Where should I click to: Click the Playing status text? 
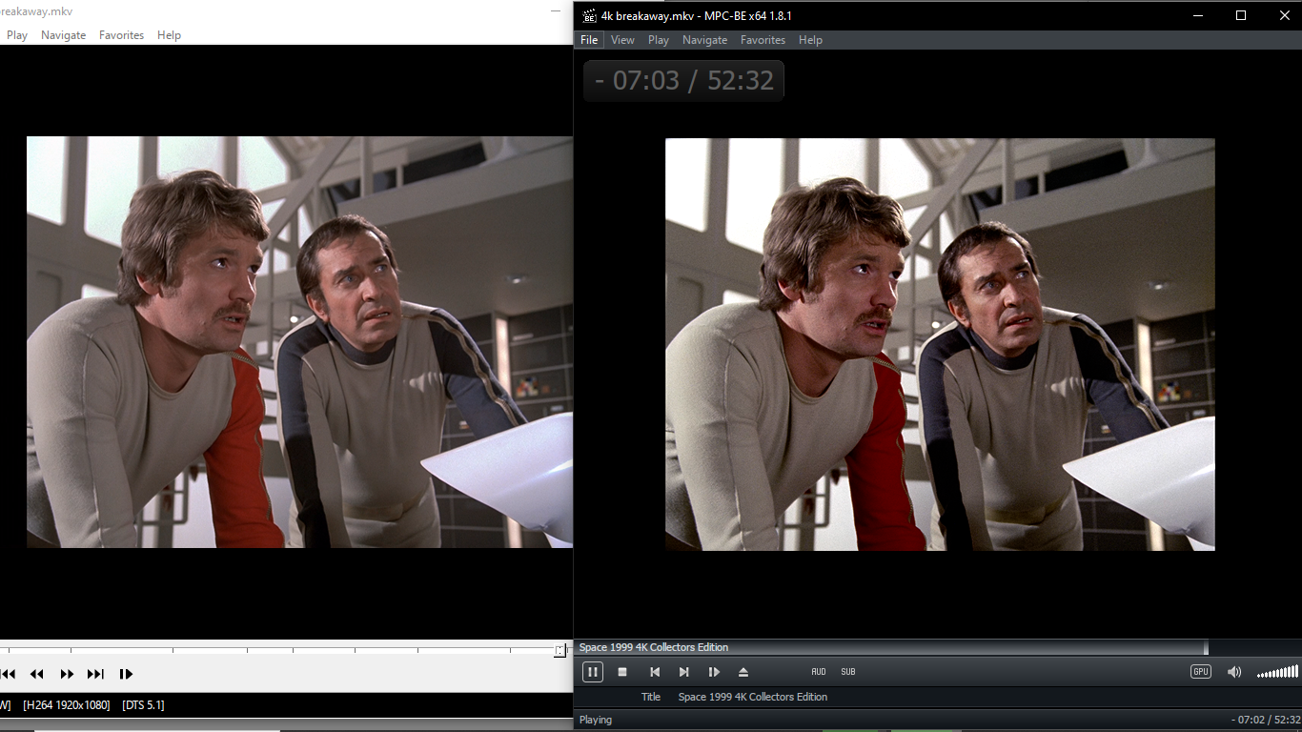pos(596,720)
